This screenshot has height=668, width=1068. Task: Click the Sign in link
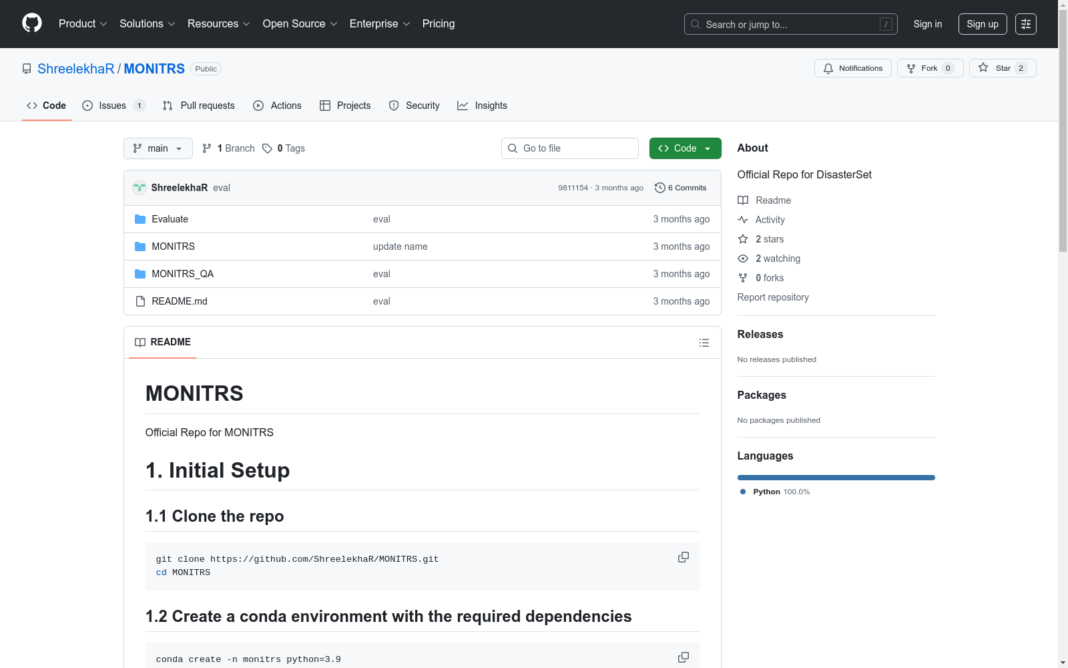pyautogui.click(x=928, y=24)
